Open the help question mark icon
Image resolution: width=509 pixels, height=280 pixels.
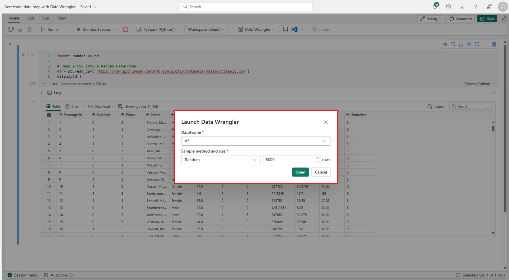(x=476, y=7)
